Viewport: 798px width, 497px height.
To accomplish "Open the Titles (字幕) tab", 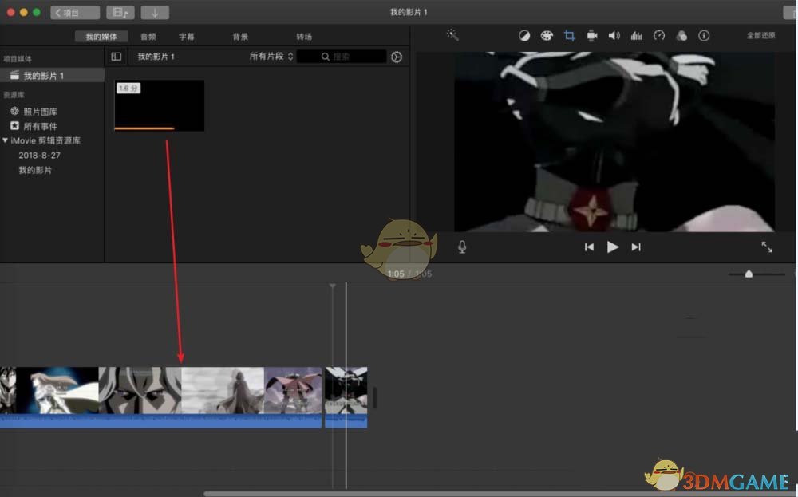I will tap(186, 37).
